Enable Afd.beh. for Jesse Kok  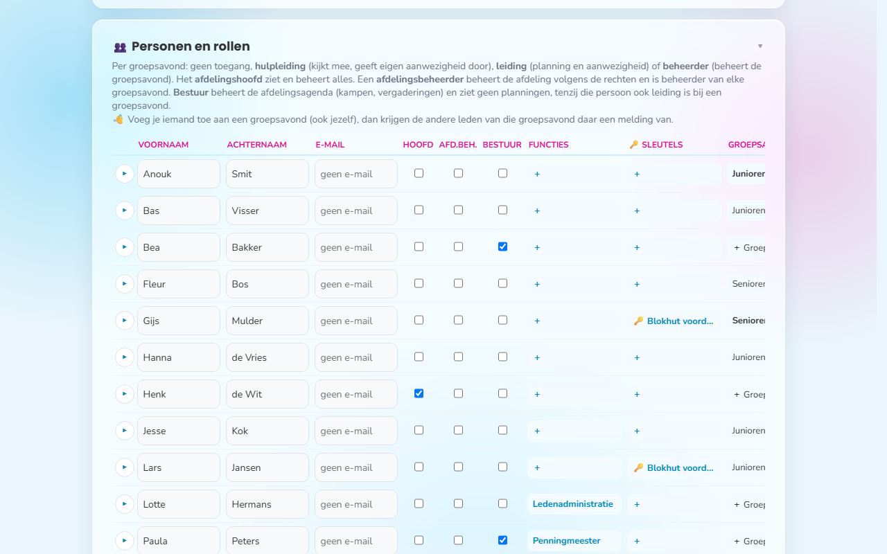pyautogui.click(x=458, y=430)
